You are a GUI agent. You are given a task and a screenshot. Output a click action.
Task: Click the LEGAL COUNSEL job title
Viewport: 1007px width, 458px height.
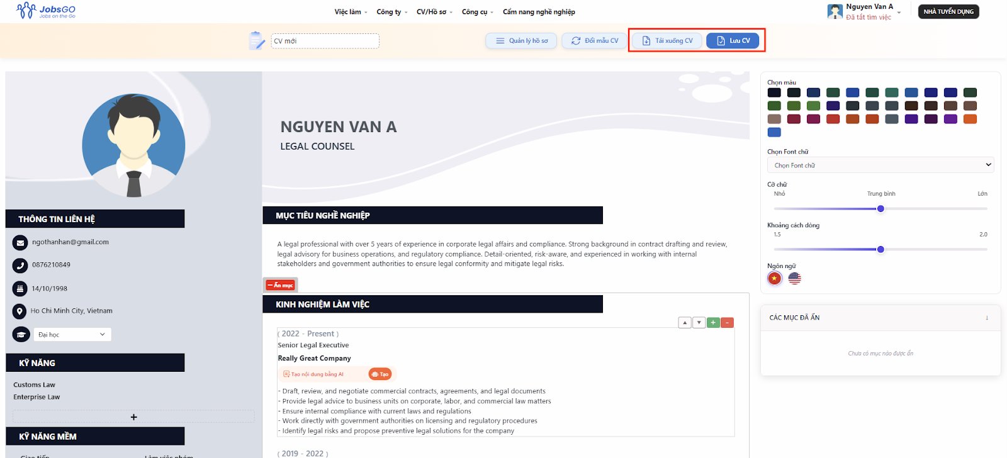coord(317,146)
